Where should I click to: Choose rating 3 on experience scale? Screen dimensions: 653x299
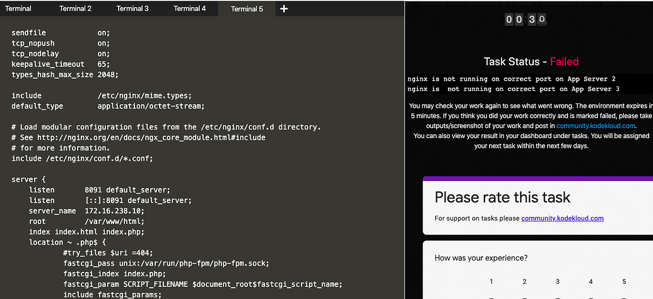pyautogui.click(x=558, y=282)
